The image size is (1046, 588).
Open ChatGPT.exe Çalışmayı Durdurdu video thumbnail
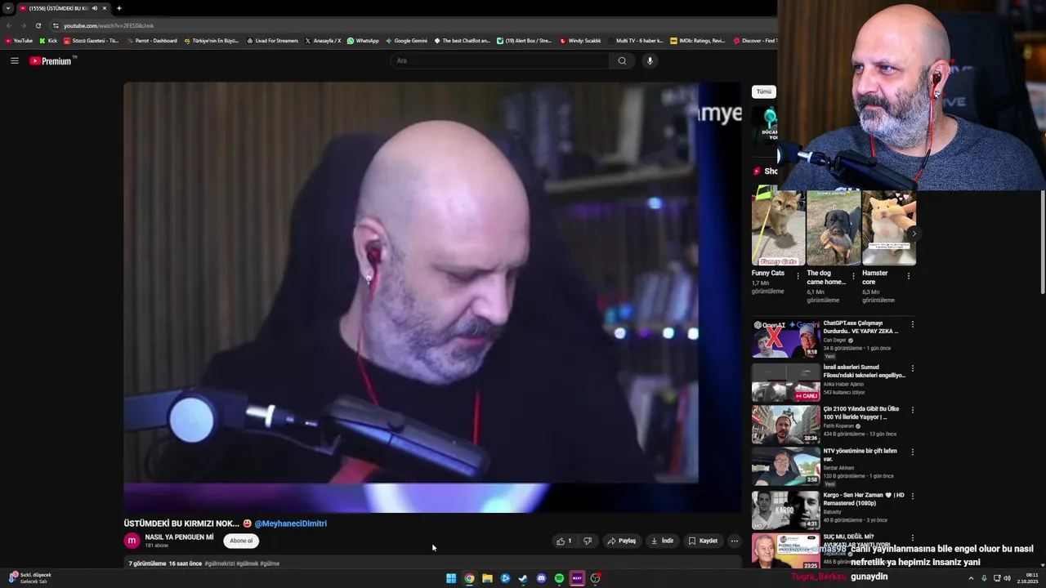[785, 339]
